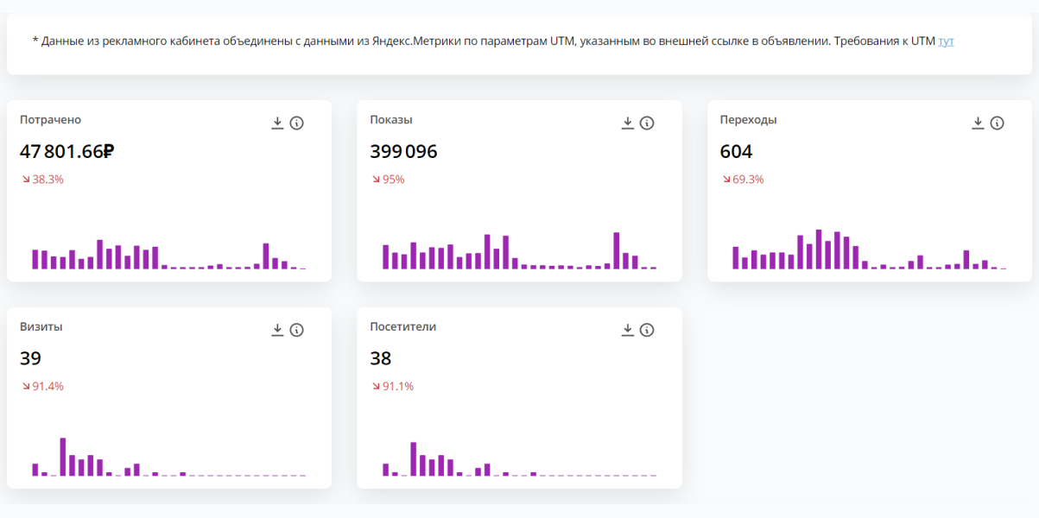Image resolution: width=1039 pixels, height=518 pixels.
Task: Click the Переходы bar chart
Action: pos(869,250)
